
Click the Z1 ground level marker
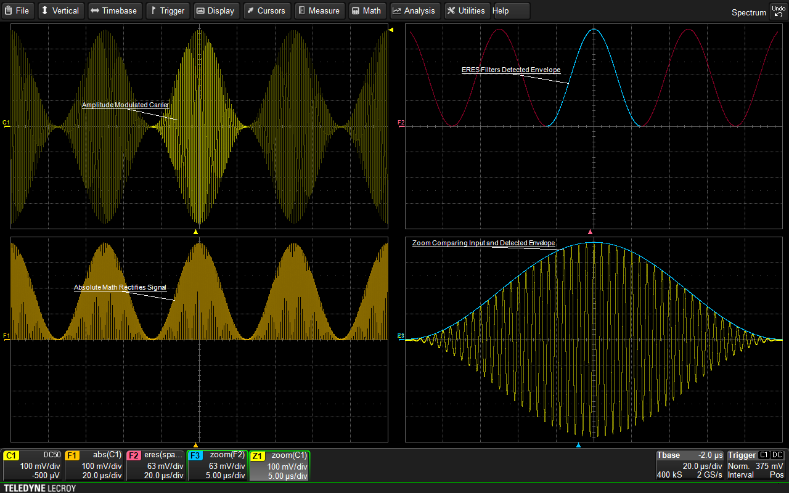[x=401, y=336]
